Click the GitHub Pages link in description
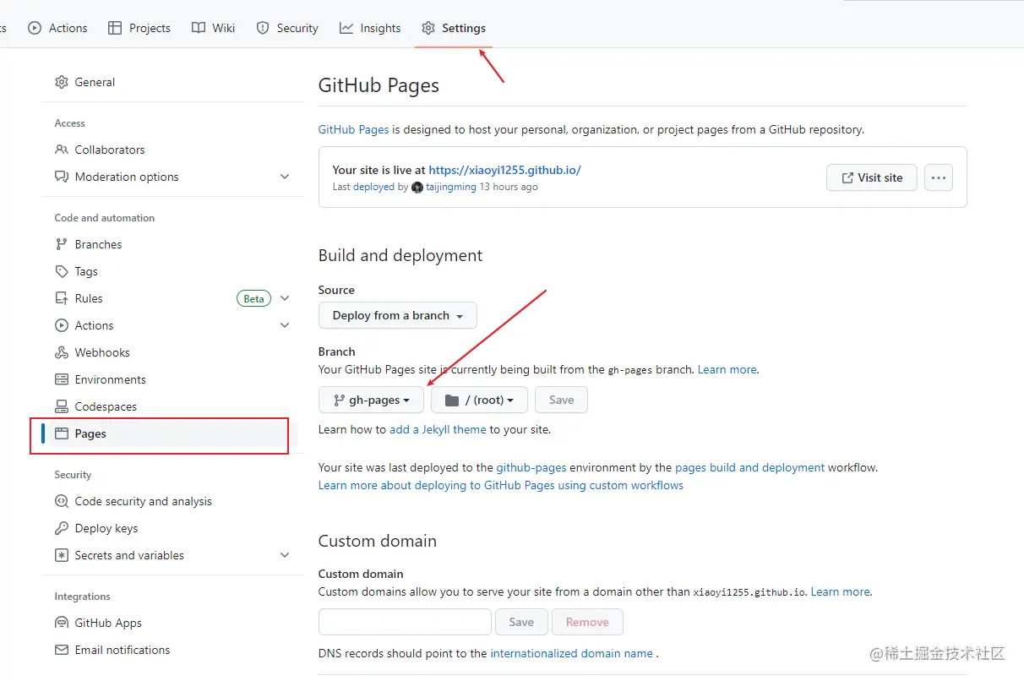 [x=353, y=129]
